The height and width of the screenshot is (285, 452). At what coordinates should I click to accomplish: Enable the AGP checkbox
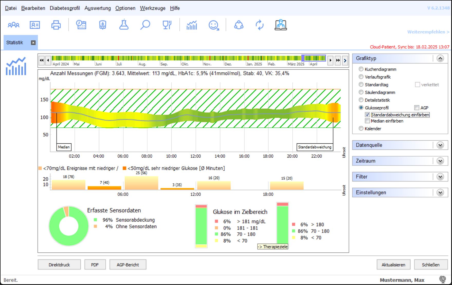click(x=417, y=108)
